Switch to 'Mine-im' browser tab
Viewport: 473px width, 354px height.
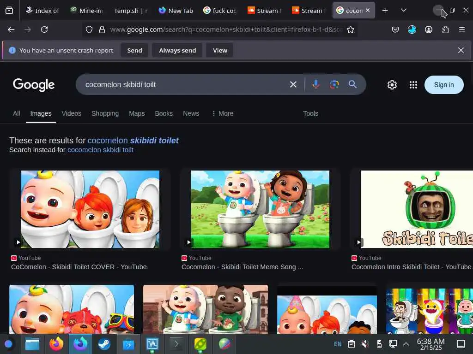(x=86, y=11)
